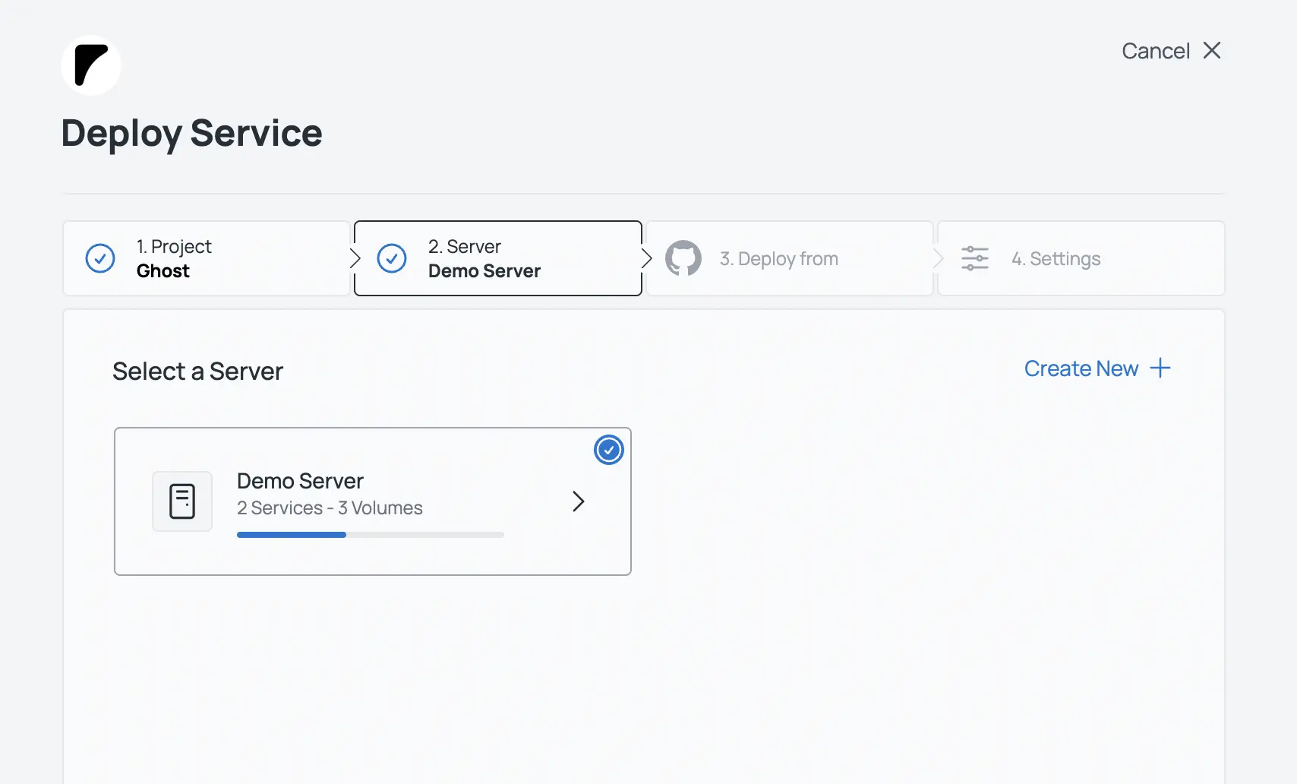This screenshot has width=1297, height=784.
Task: Click the server icon on the Demo Server card
Action: (182, 501)
